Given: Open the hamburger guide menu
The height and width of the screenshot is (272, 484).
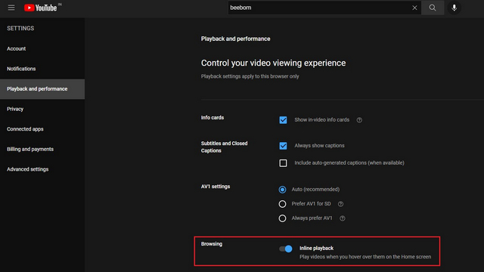Looking at the screenshot, I should click(x=11, y=8).
